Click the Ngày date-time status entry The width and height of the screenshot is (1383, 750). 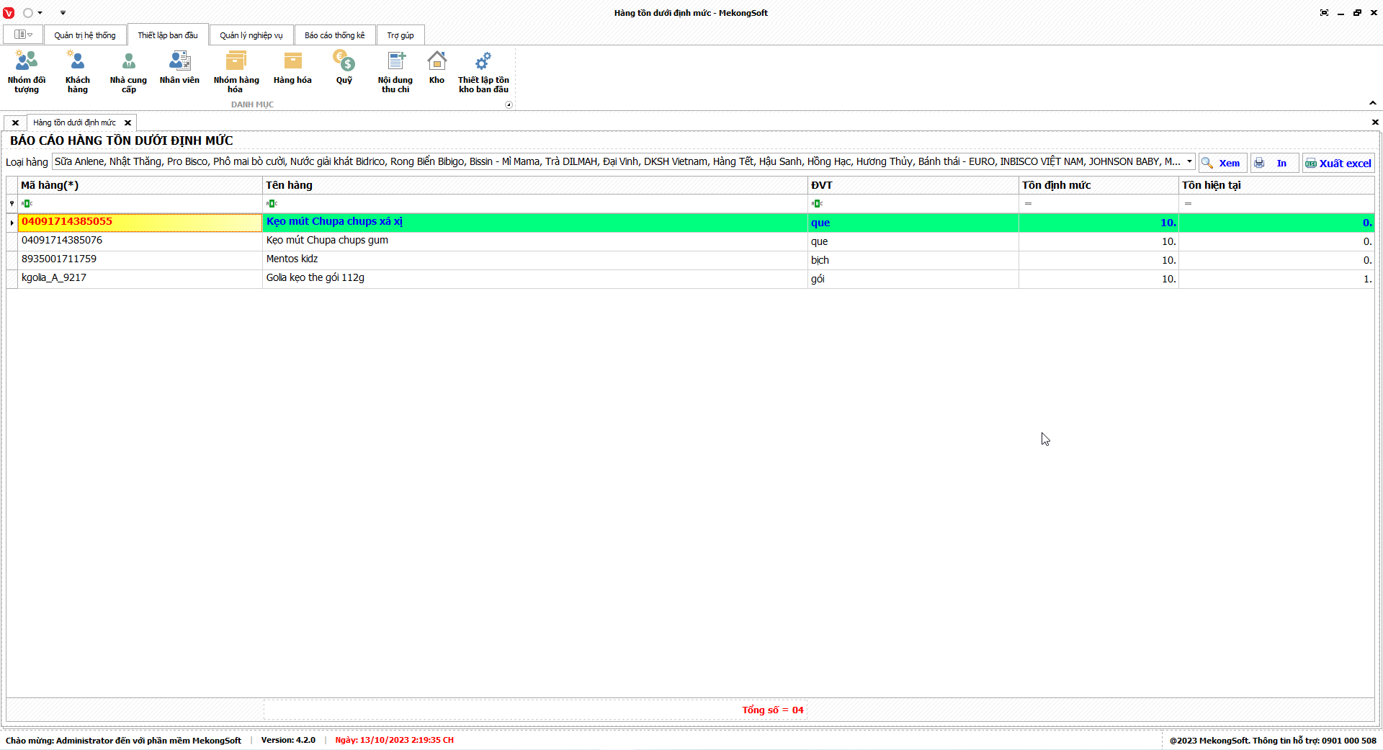click(394, 740)
